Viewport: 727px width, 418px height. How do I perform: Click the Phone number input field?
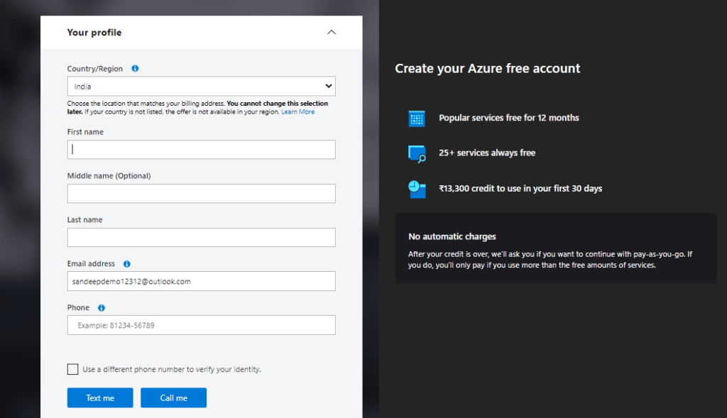[201, 325]
